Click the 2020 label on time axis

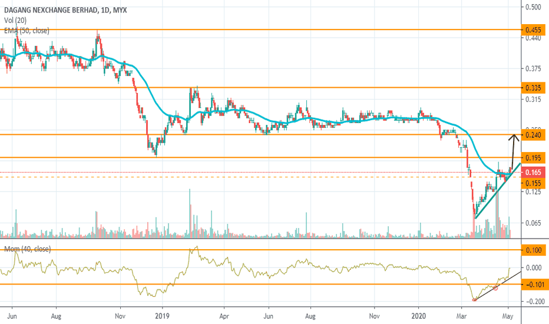(418, 316)
